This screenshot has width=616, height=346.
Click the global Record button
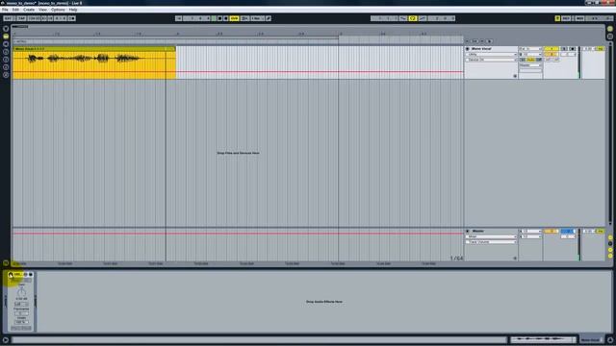226,18
